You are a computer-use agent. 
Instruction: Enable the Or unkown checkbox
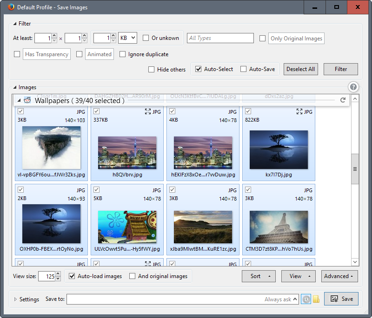point(146,38)
